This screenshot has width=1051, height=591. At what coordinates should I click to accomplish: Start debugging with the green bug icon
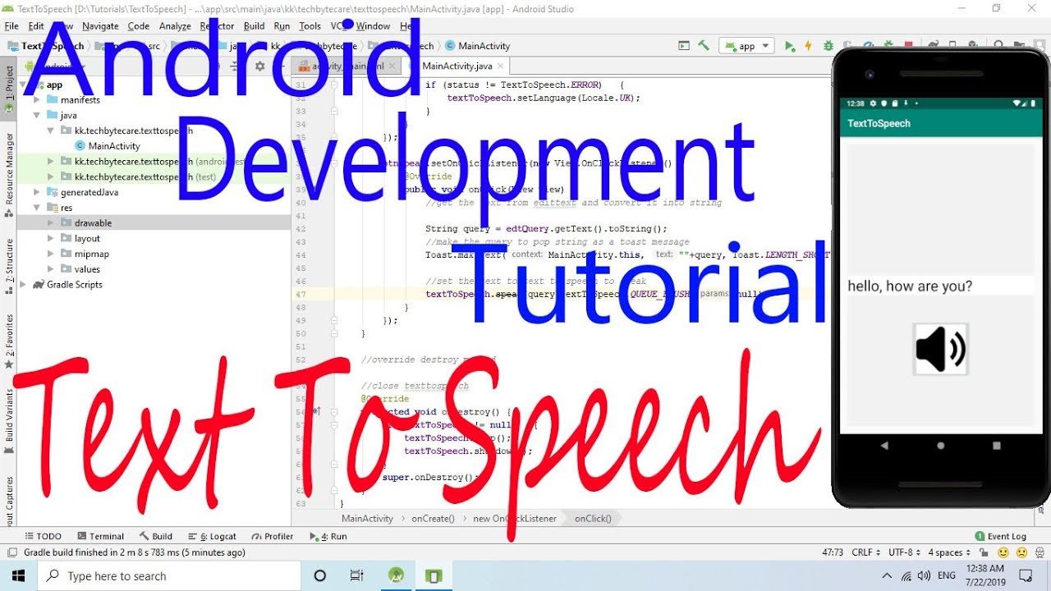tap(828, 46)
